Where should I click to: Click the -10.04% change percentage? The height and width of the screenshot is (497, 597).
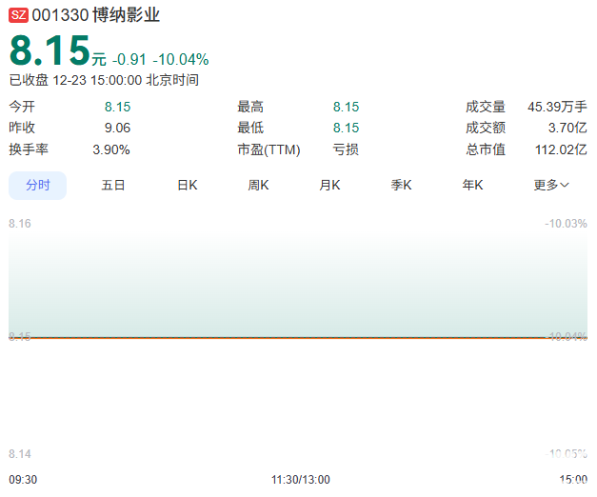[x=181, y=59]
